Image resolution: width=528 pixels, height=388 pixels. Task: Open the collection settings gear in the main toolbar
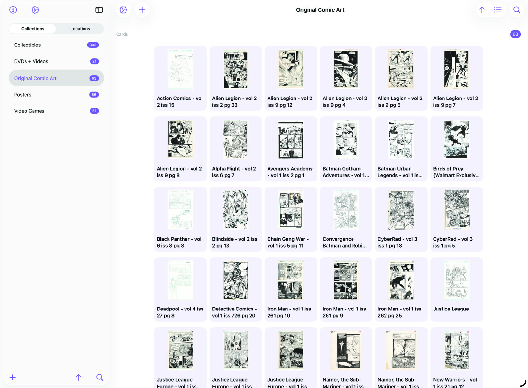point(123,10)
